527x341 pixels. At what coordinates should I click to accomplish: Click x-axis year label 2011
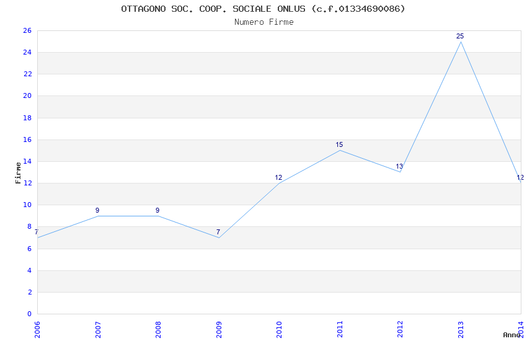pyautogui.click(x=340, y=330)
